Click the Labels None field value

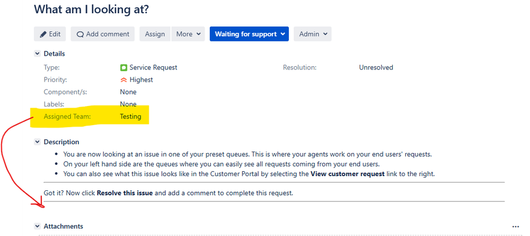128,104
